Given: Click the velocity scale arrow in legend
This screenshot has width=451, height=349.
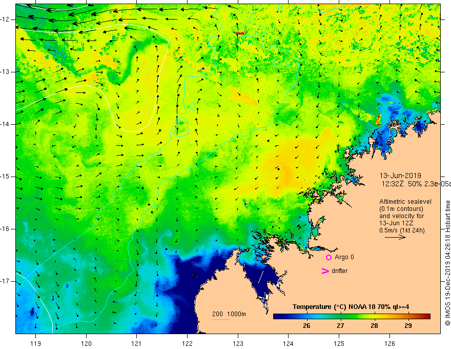Looking at the screenshot, I should coord(395,237).
